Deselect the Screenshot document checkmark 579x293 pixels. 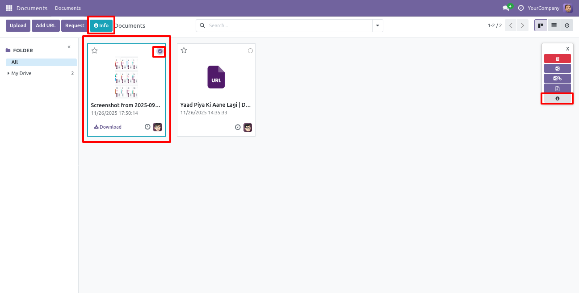[160, 51]
